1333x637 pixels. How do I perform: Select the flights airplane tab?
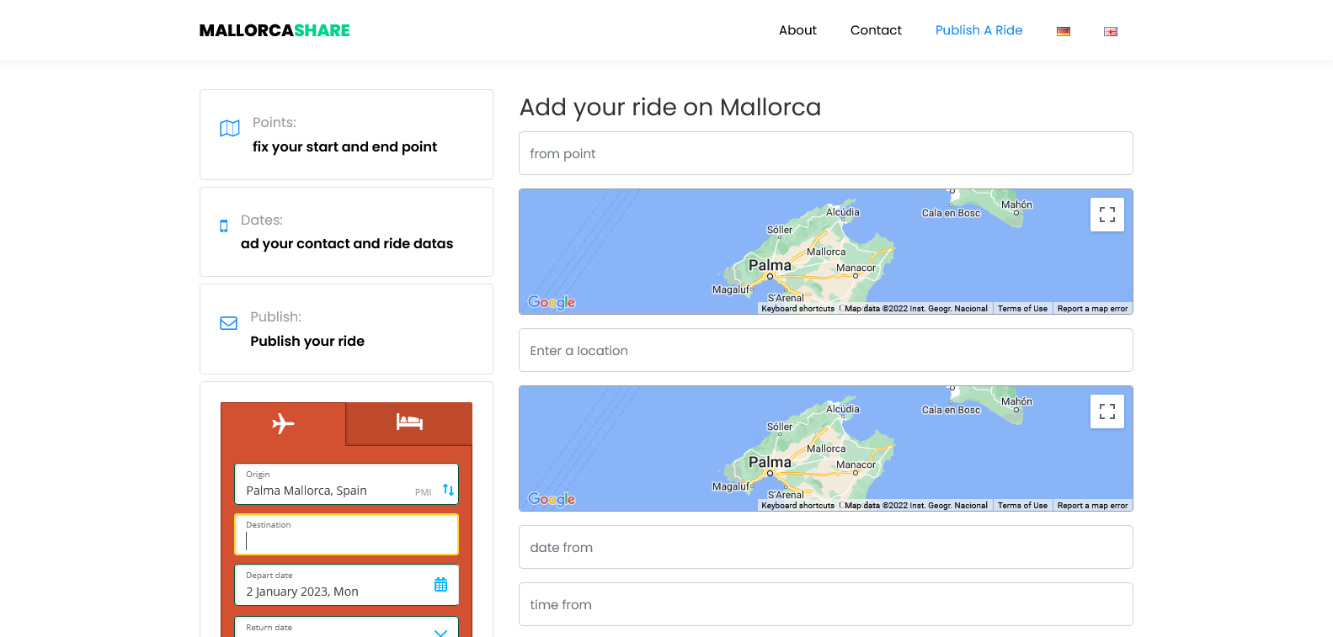pyautogui.click(x=283, y=423)
